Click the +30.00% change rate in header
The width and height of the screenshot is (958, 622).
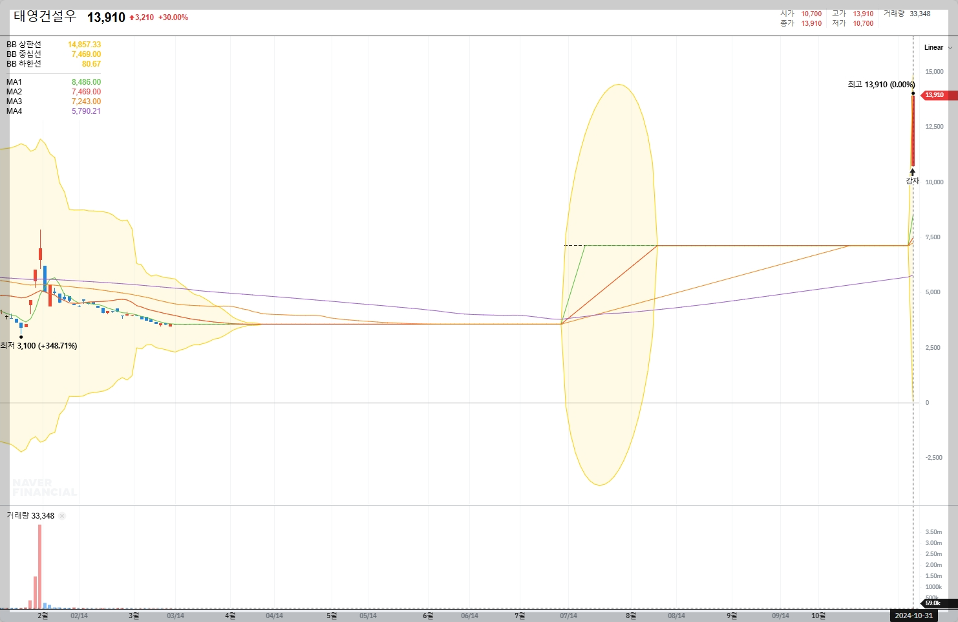[173, 17]
